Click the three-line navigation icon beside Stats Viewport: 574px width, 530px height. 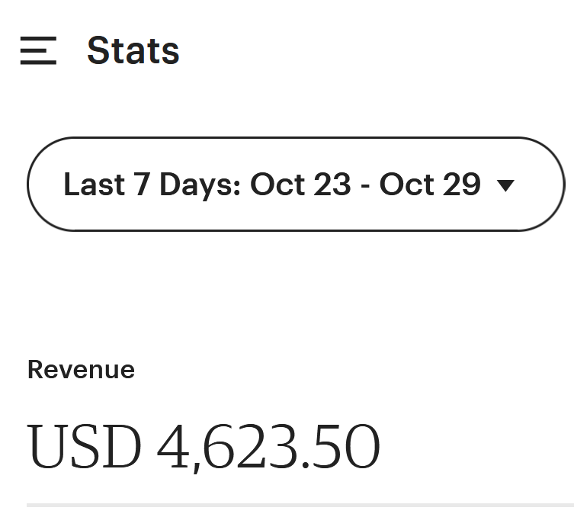tap(38, 50)
